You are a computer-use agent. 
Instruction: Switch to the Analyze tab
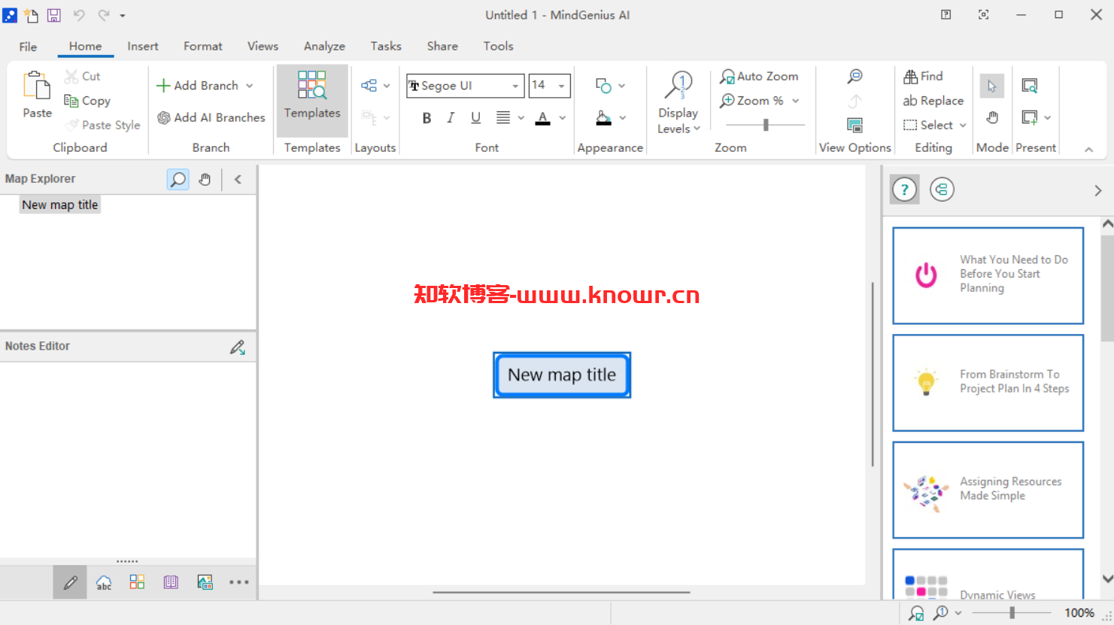coord(324,47)
